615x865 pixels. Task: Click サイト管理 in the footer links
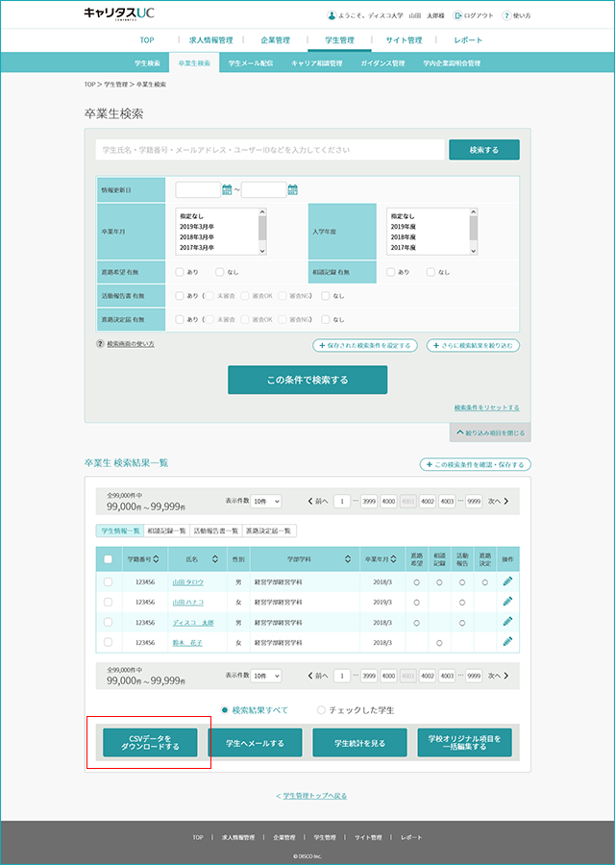coord(368,837)
